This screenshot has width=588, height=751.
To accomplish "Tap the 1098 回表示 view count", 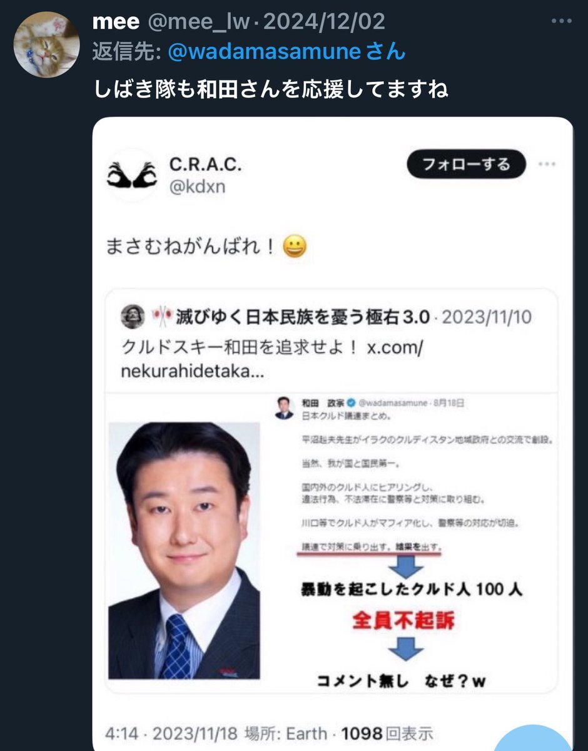I will [x=387, y=733].
